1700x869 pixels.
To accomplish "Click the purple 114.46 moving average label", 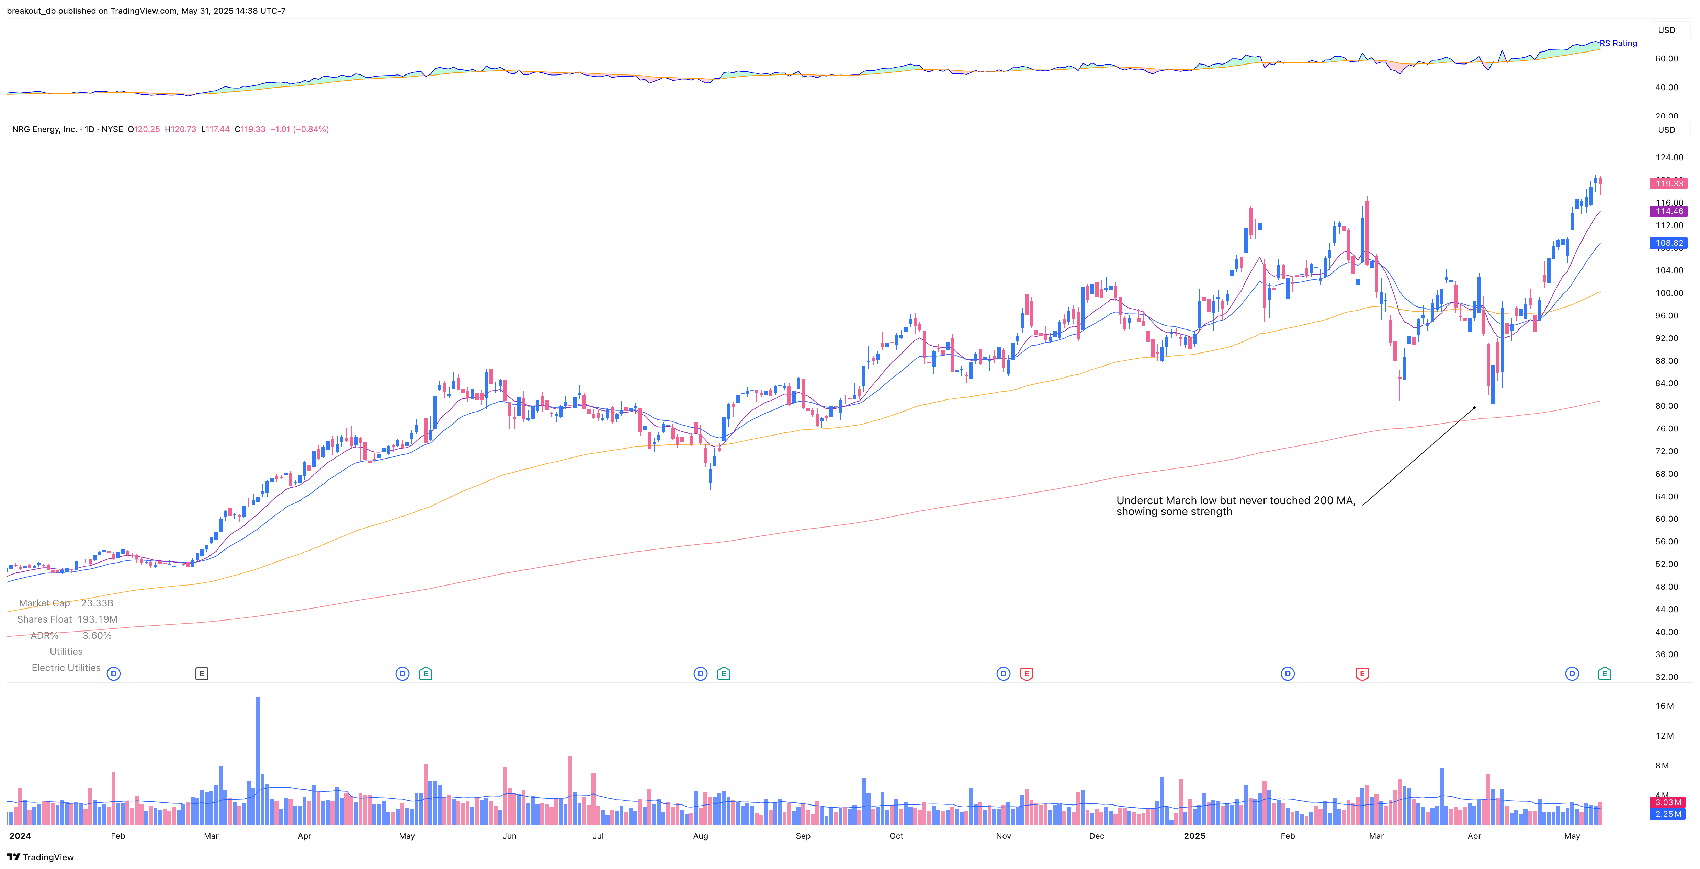I will click(1668, 211).
